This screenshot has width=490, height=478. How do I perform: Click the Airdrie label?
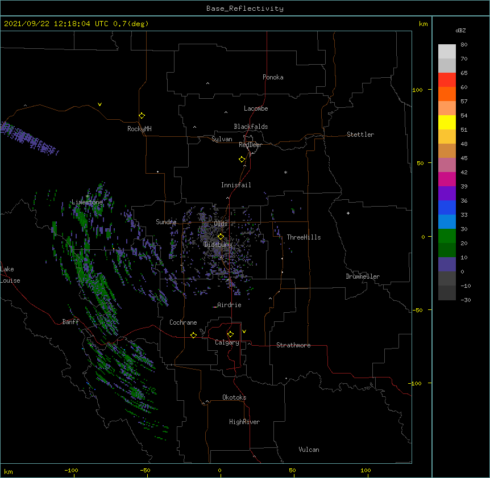230,305
